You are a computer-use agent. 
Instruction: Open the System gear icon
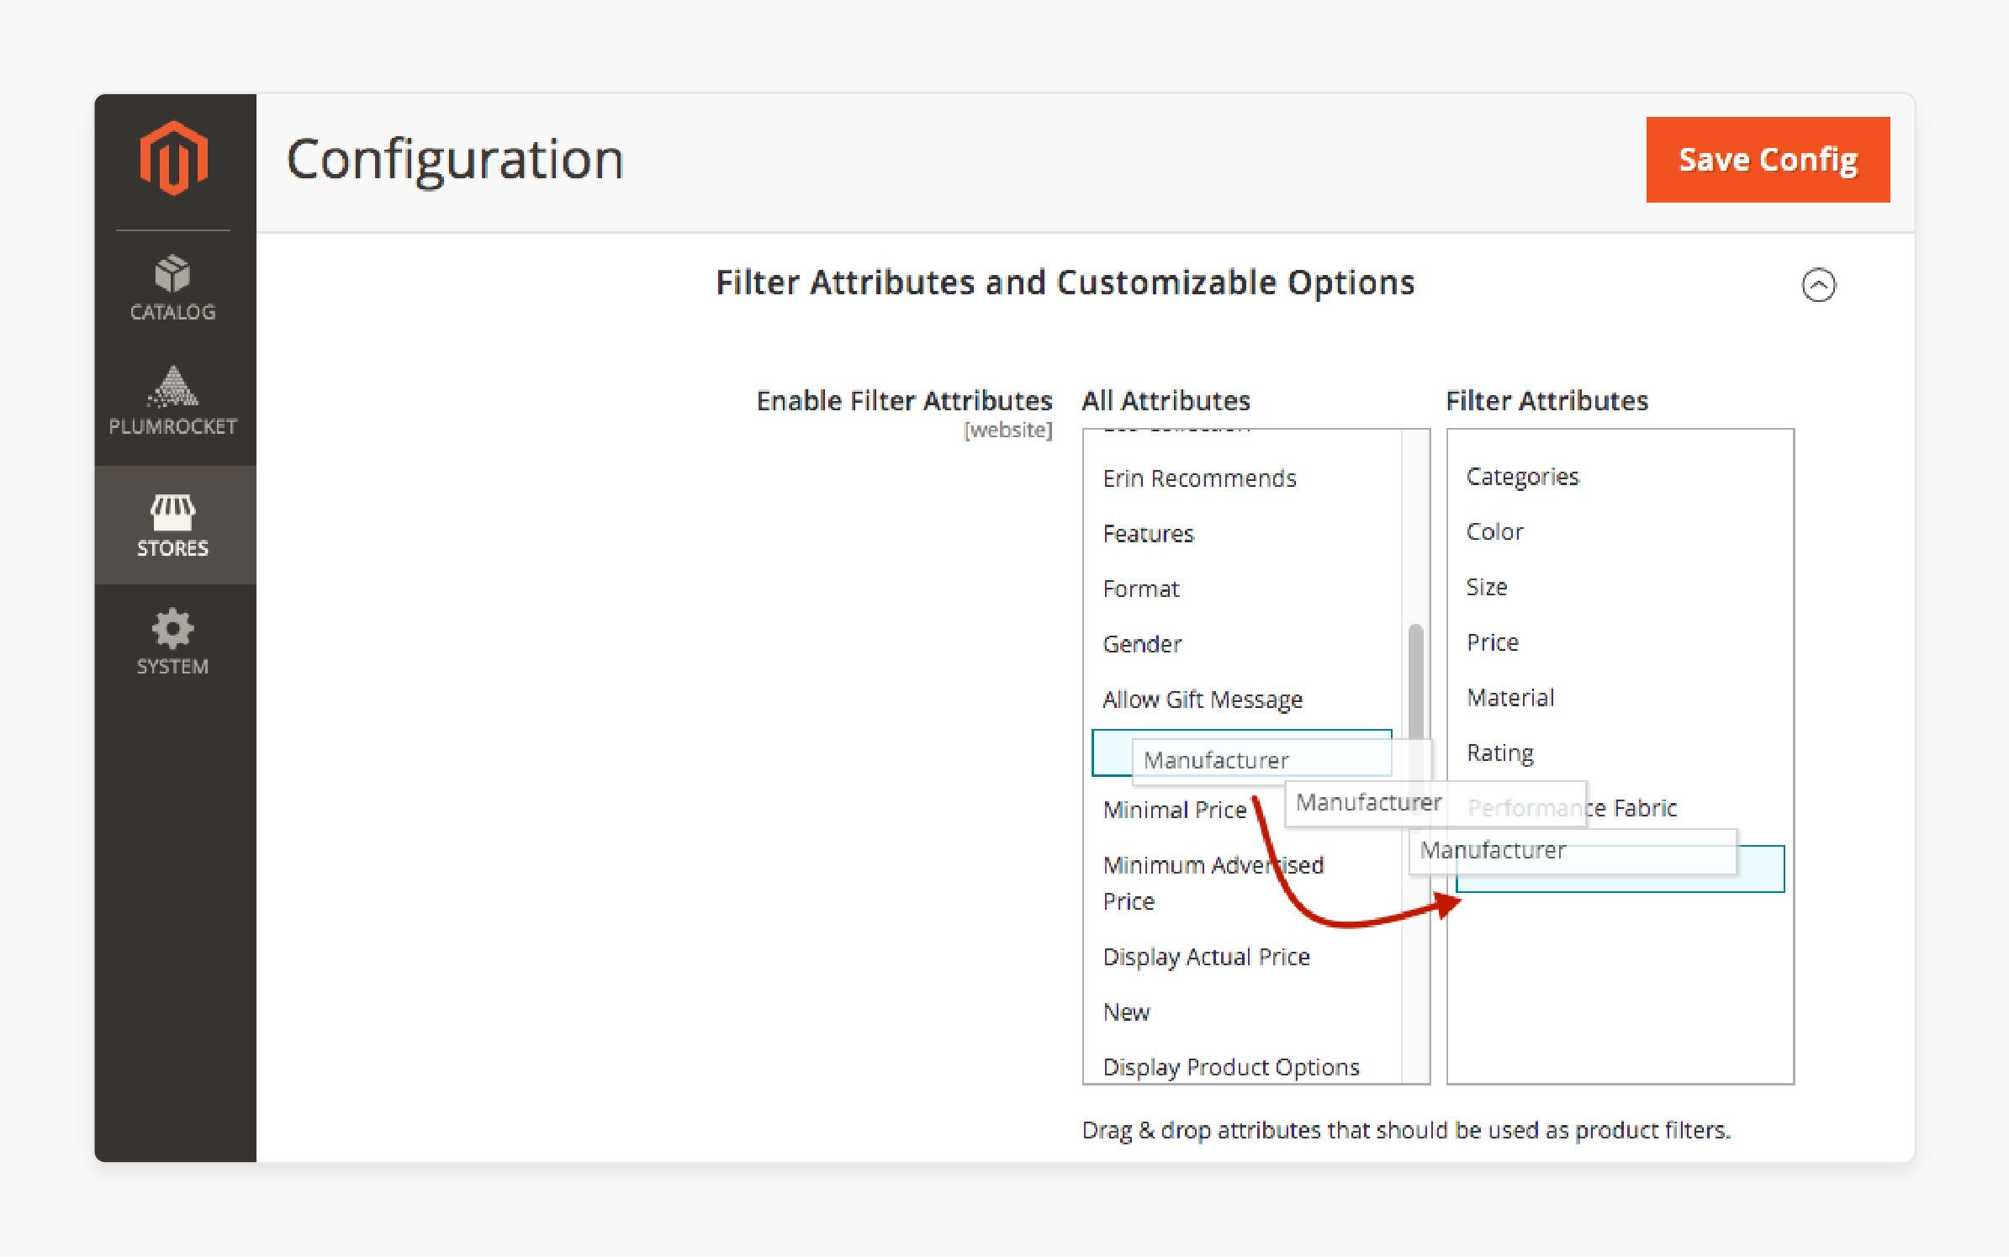(172, 629)
